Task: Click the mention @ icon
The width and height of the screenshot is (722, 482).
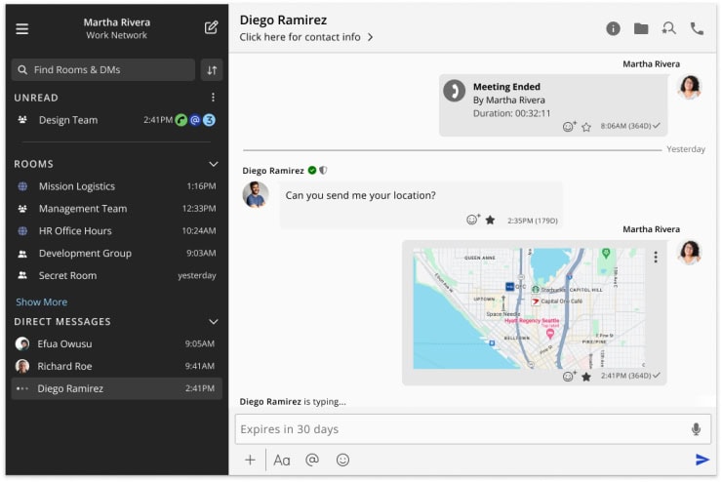Action: tap(312, 460)
